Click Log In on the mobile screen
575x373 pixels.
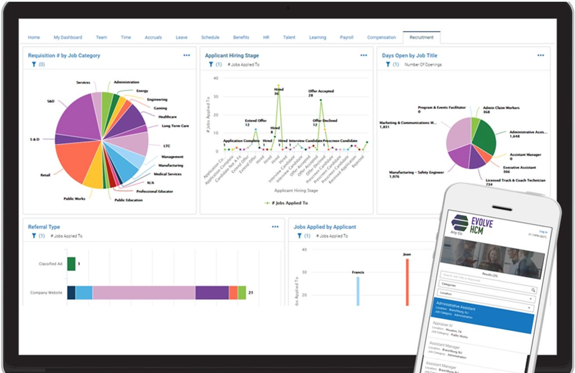click(543, 231)
